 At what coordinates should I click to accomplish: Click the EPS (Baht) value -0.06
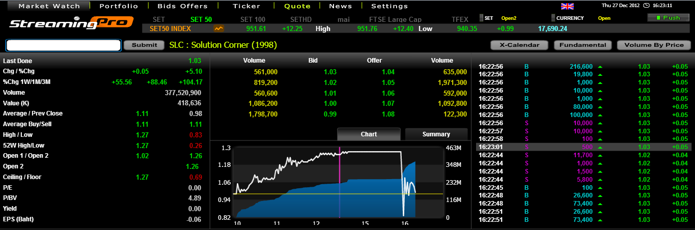click(x=194, y=219)
